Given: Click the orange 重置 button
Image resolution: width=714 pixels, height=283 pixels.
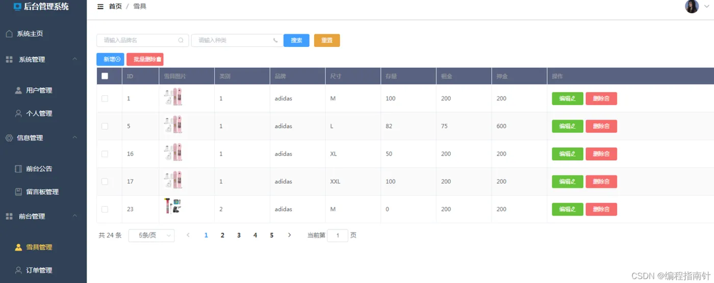Looking at the screenshot, I should [327, 40].
